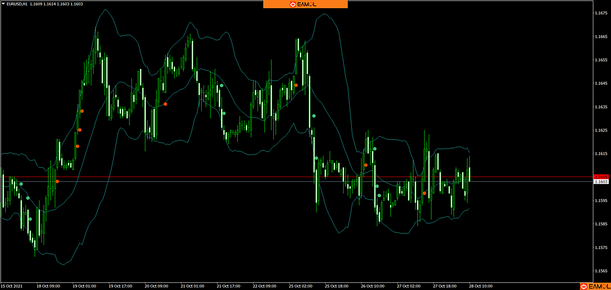Click the green signal dot near 1.1644 on 21 Oct
This screenshot has width=611, height=290.
click(x=222, y=86)
